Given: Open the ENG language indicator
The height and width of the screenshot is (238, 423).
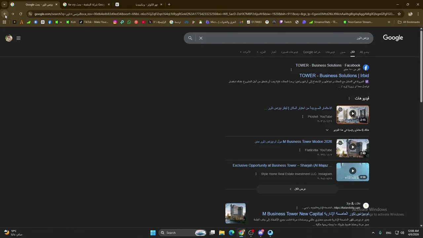Looking at the screenshot, I should point(389,233).
